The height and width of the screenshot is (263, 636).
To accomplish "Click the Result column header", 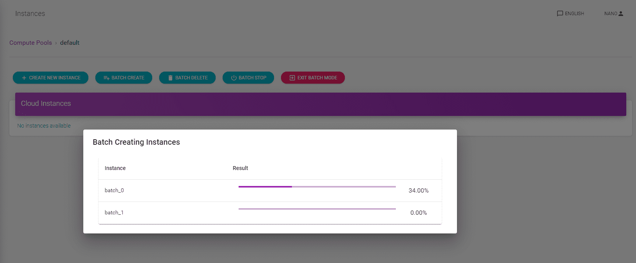I will pos(240,168).
